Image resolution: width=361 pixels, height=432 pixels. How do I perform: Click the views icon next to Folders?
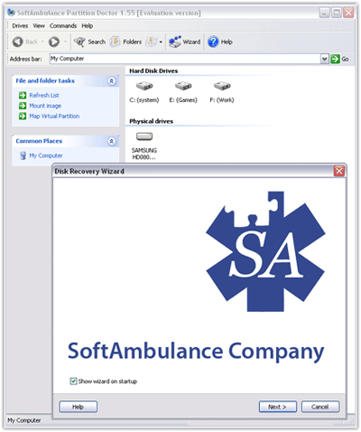[151, 42]
